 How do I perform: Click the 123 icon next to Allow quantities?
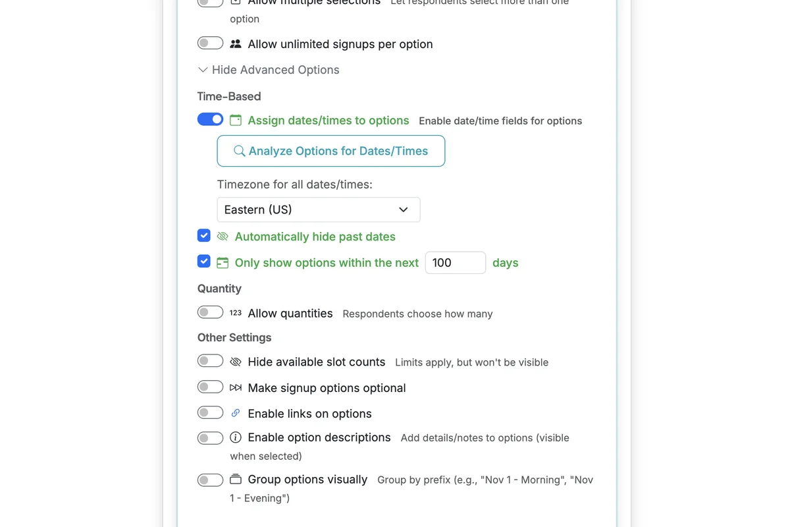pos(236,312)
